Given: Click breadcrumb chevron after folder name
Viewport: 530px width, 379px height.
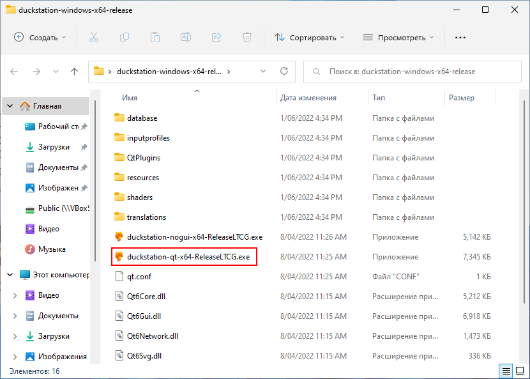Looking at the screenshot, I should coord(229,72).
